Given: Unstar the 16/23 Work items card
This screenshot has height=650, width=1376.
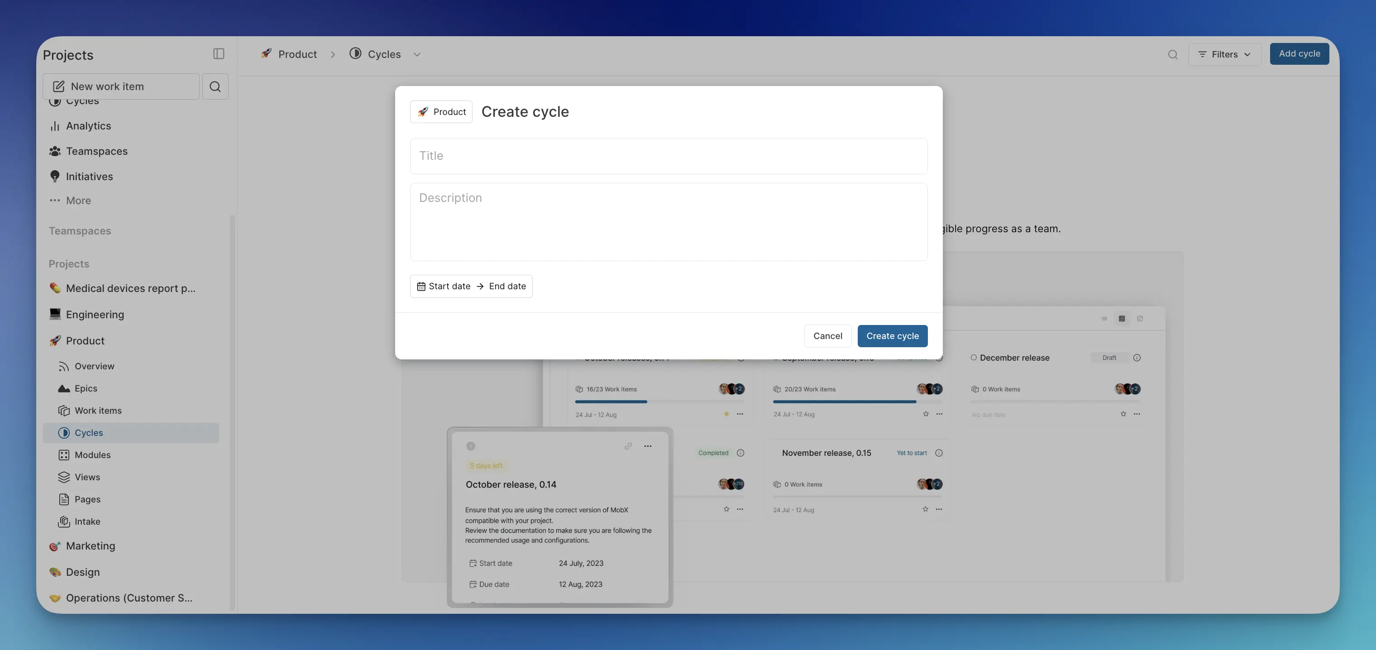Looking at the screenshot, I should pos(726,414).
